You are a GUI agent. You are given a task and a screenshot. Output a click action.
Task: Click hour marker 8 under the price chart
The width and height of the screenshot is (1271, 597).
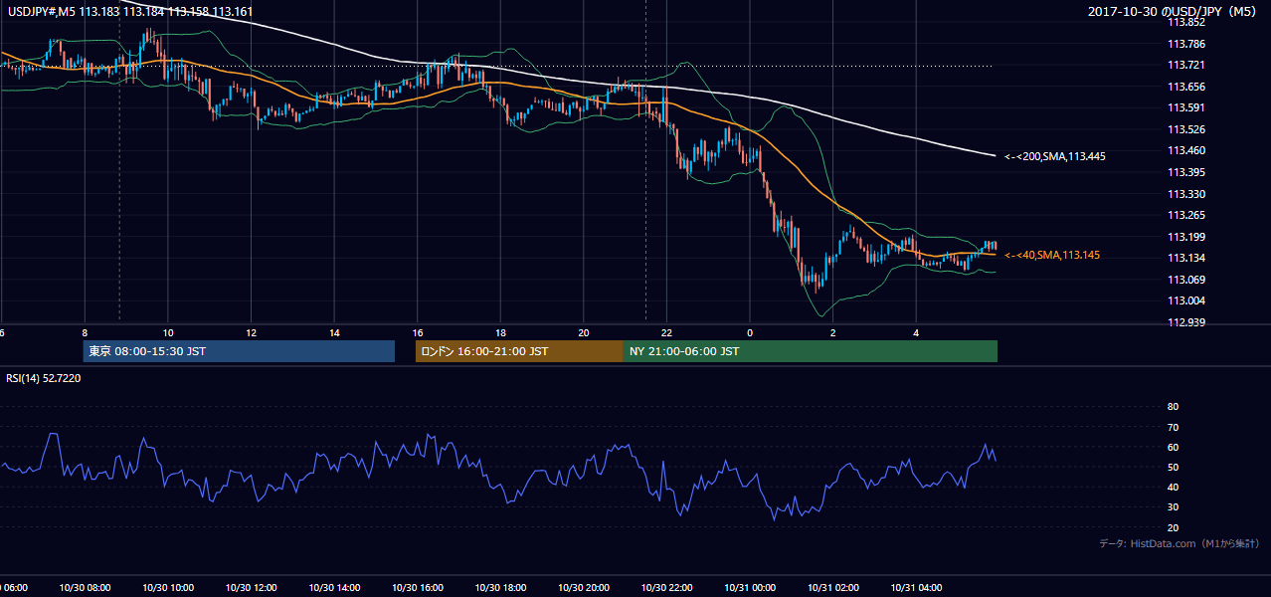point(85,332)
